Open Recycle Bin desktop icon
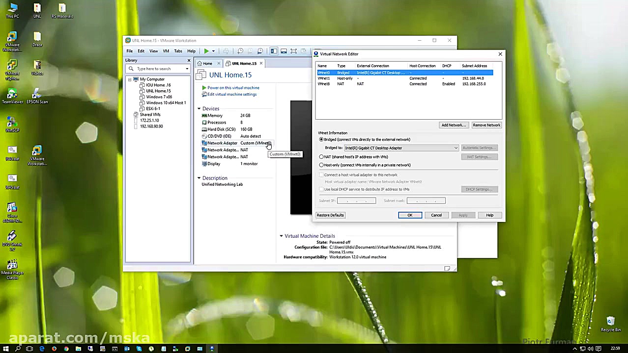 [x=610, y=324]
